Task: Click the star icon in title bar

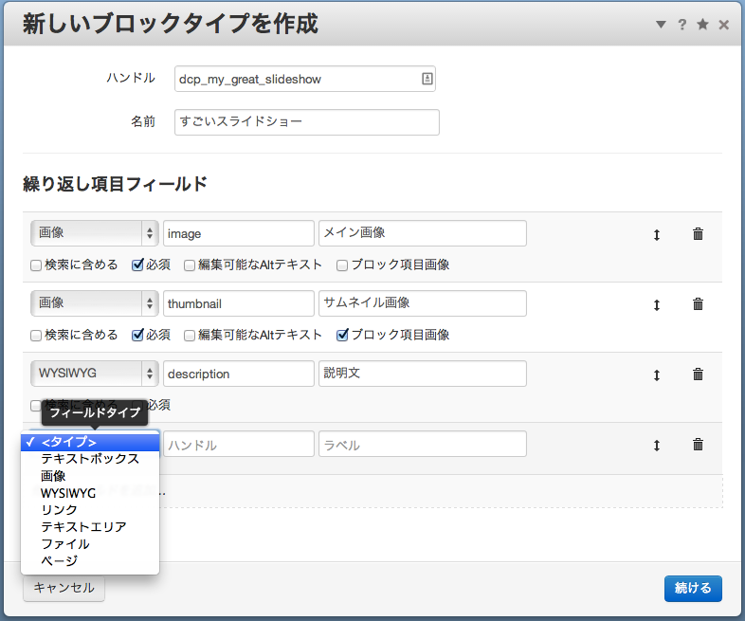Action: pos(702,25)
